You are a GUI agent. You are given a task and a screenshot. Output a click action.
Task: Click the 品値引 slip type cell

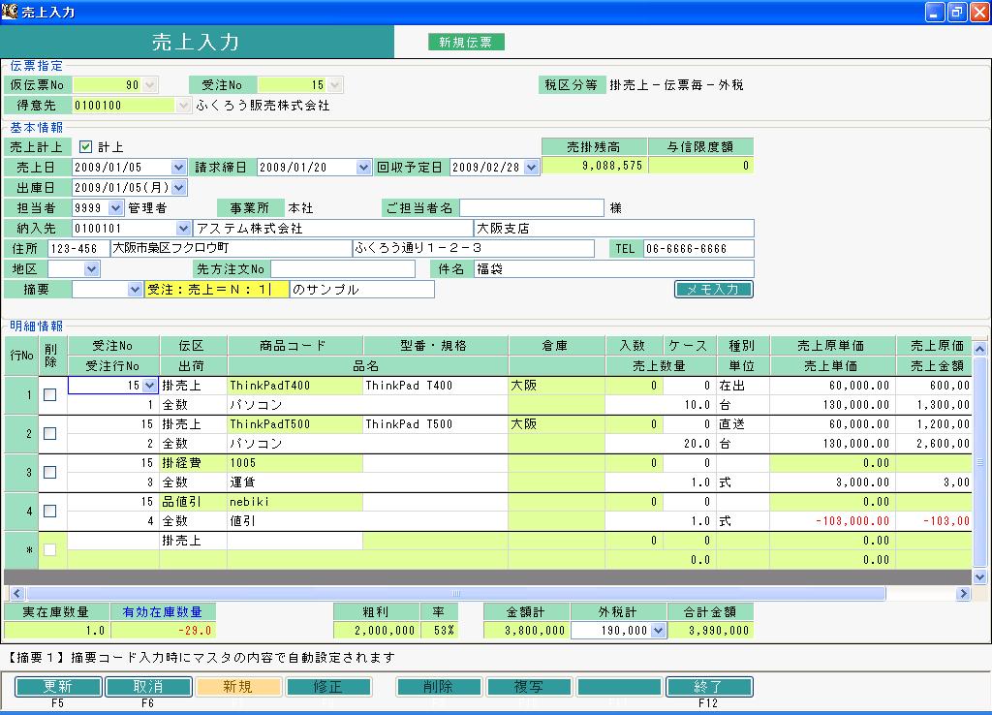(x=193, y=502)
